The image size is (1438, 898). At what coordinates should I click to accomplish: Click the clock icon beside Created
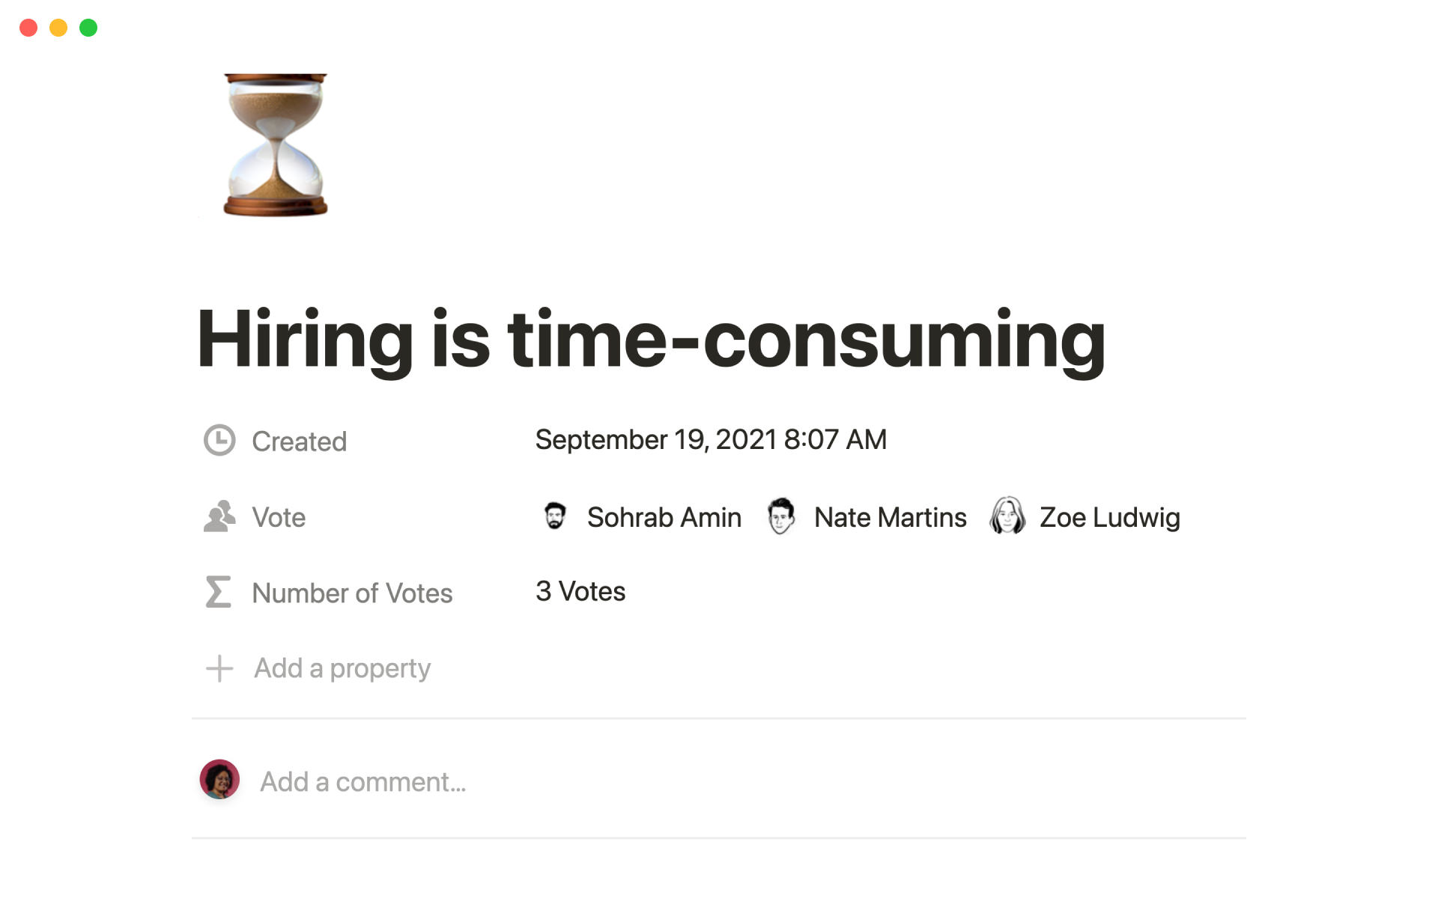tap(219, 441)
